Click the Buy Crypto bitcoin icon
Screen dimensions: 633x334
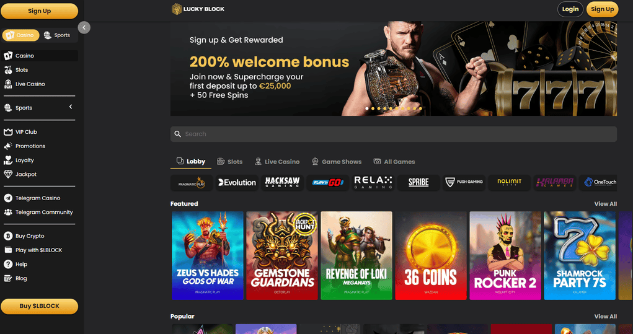(x=8, y=236)
